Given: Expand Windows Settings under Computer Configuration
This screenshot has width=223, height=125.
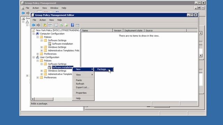Looking at the screenshot, I should [41, 47].
